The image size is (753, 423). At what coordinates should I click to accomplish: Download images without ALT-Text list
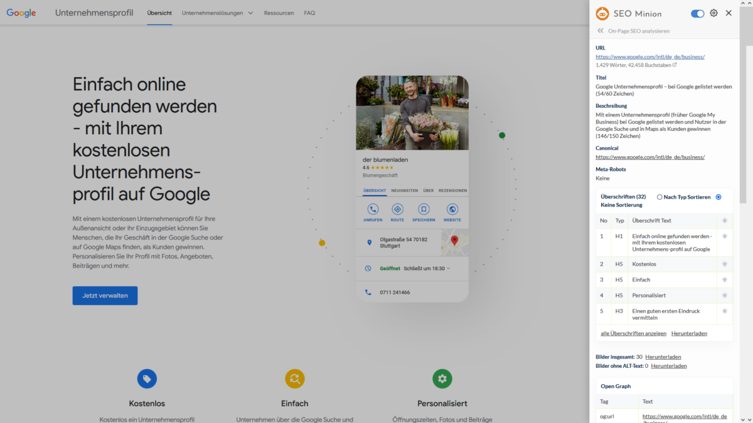[x=669, y=365]
